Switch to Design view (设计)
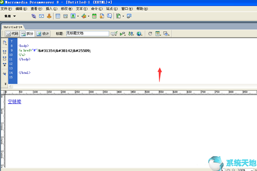The height and width of the screenshot is (171, 257). click(43, 34)
